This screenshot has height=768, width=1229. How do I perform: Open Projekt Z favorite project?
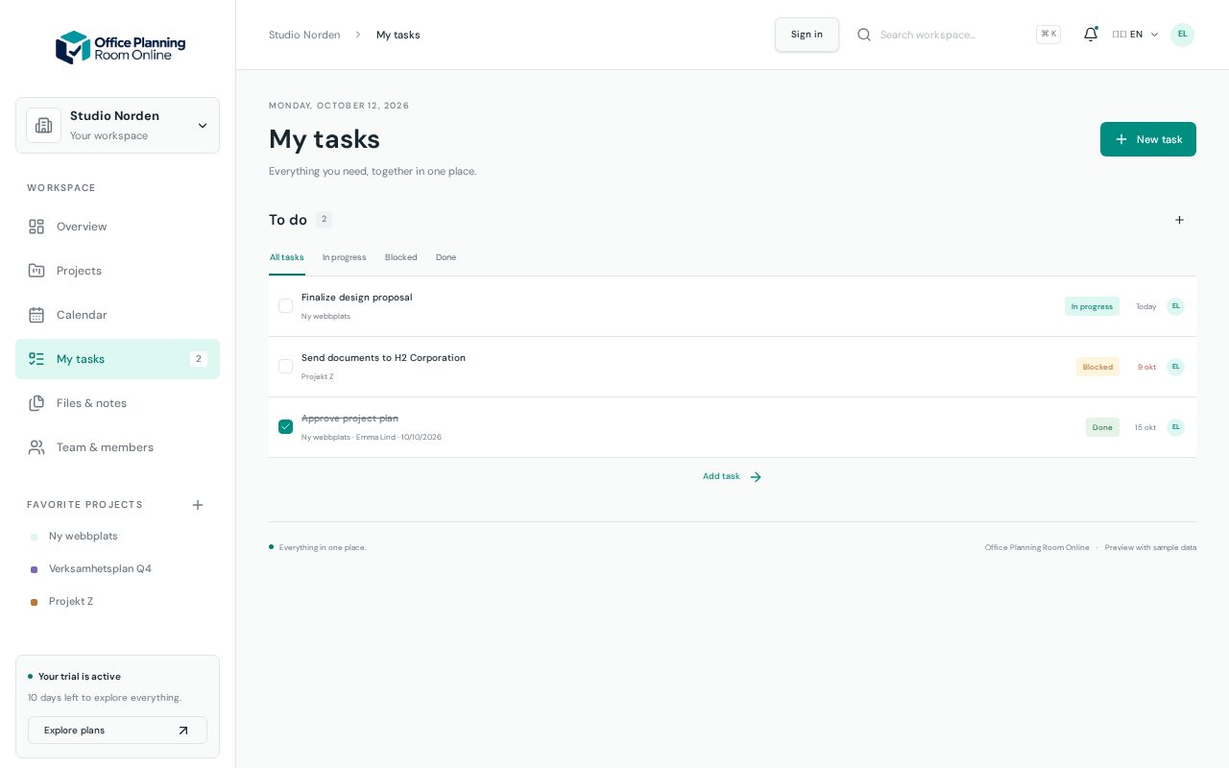point(71,602)
